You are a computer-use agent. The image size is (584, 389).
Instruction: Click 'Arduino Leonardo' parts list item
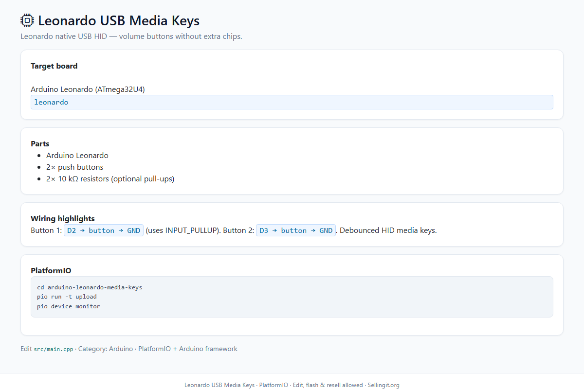(x=77, y=156)
